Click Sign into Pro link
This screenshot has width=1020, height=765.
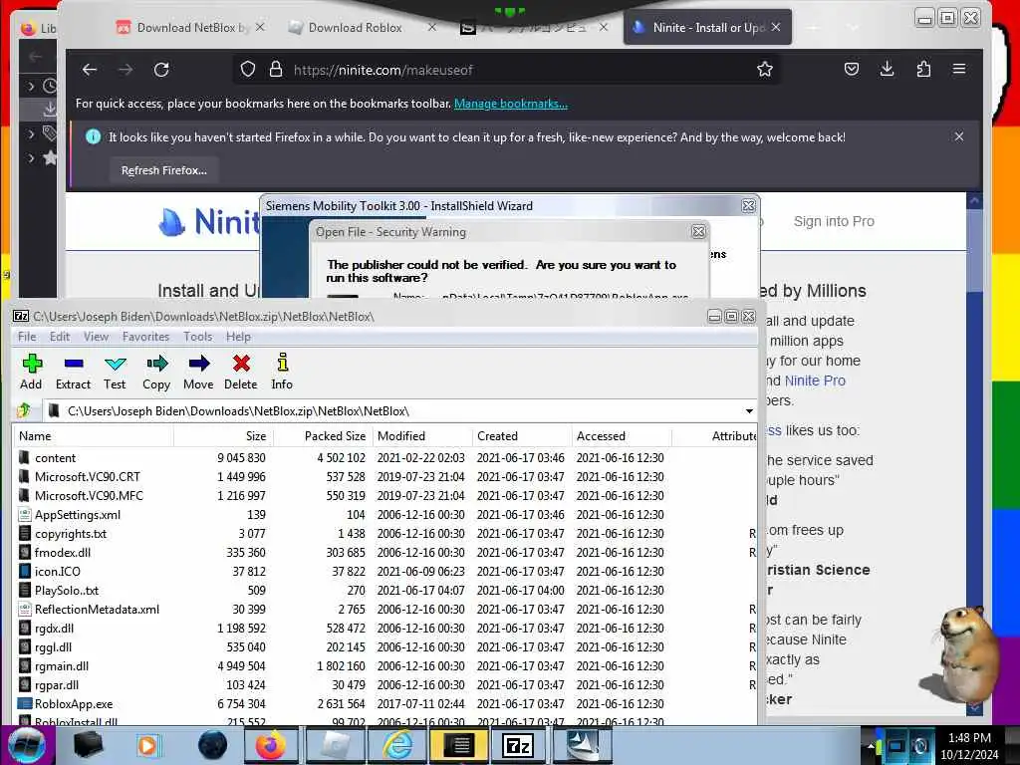834,221
